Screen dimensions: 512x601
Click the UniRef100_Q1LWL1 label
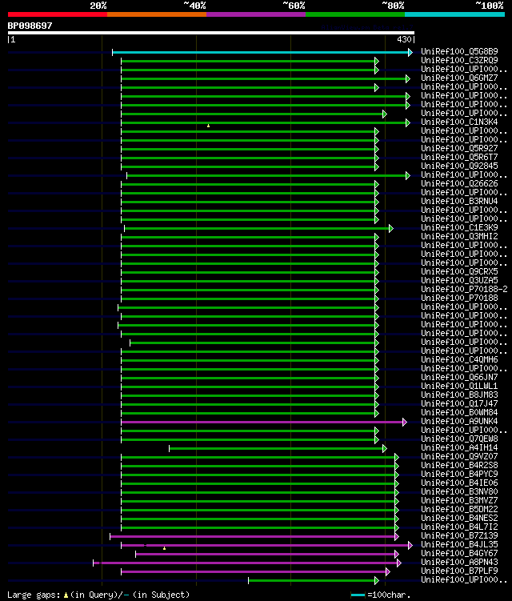459,386
